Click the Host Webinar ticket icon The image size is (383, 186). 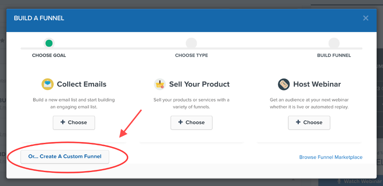coord(284,84)
